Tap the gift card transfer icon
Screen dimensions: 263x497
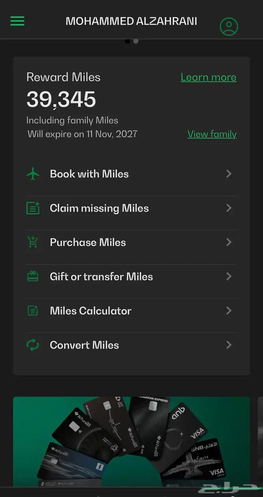(33, 277)
